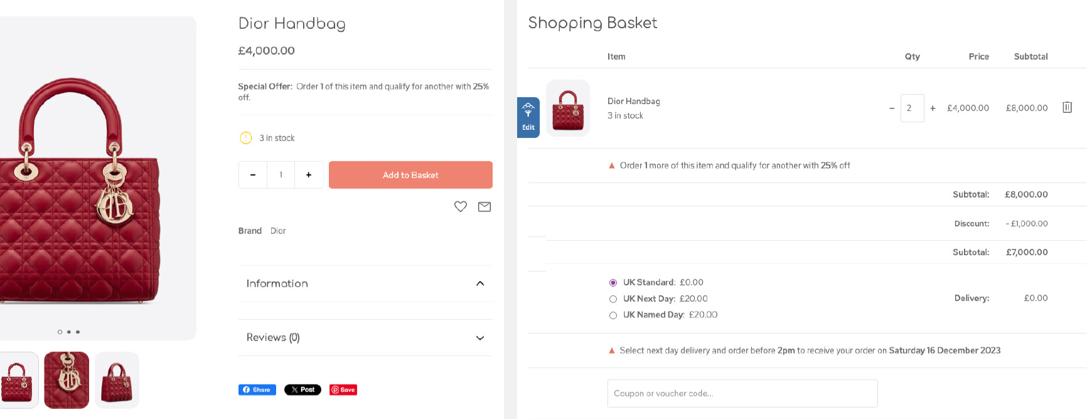Open the basket Dior Handbag thumbnail
The width and height of the screenshot is (1092, 419).
(x=568, y=108)
